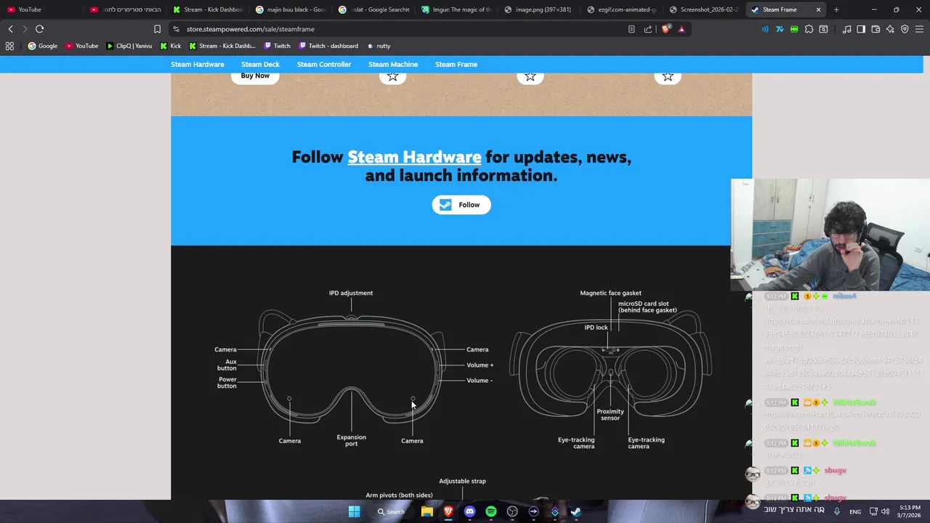Select Steam Hardware in page navigation

(198, 65)
